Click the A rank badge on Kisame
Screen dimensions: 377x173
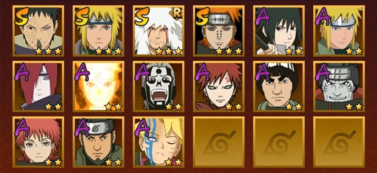pyautogui.click(x=322, y=72)
